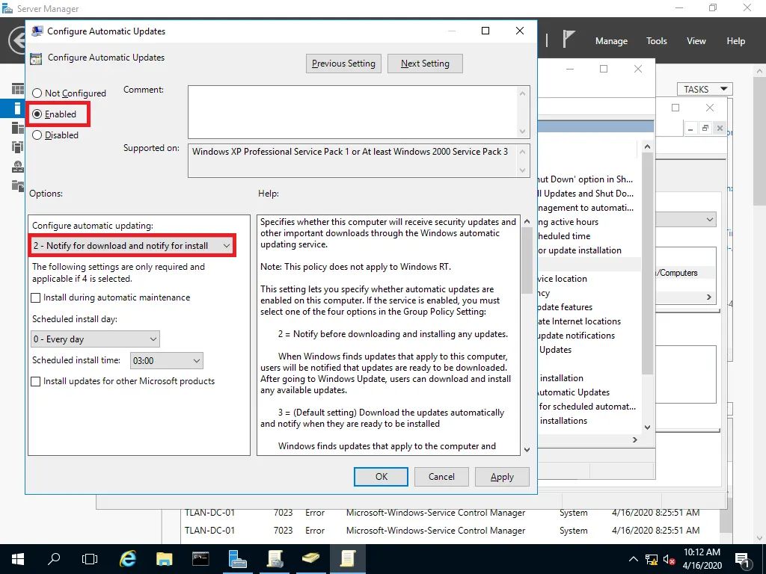Switch to the yellow book taskbar icon
This screenshot has height=574, width=766.
pos(310,558)
